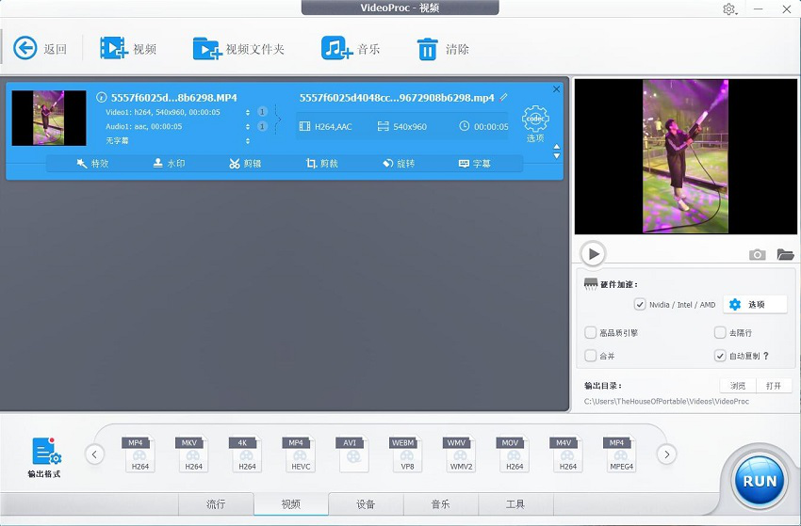This screenshot has width=801, height=526.
Task: Play the video preview
Action: [592, 253]
